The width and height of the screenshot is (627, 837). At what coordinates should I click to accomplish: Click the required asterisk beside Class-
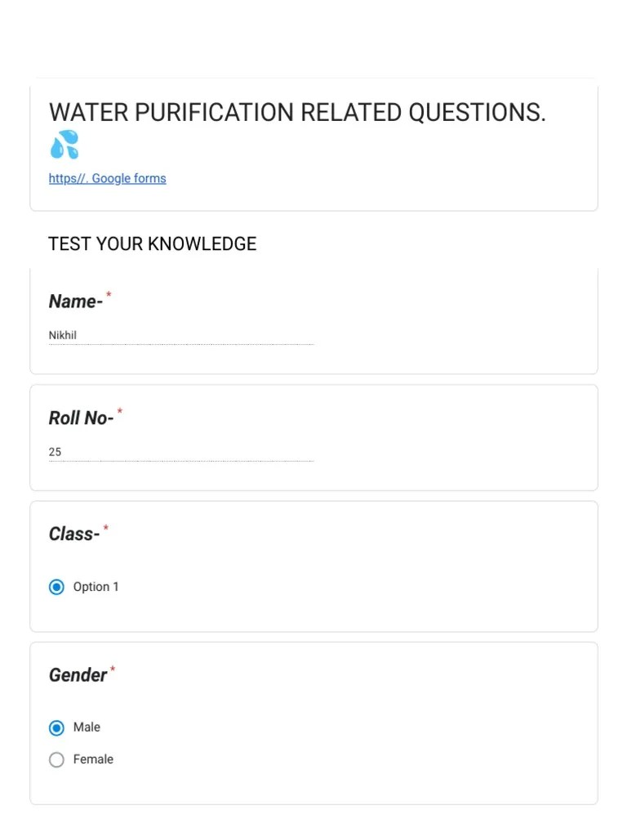tap(105, 527)
